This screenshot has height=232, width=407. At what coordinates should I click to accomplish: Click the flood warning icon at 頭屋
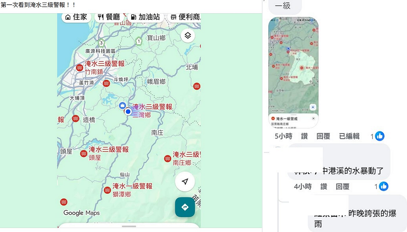pos(84,153)
